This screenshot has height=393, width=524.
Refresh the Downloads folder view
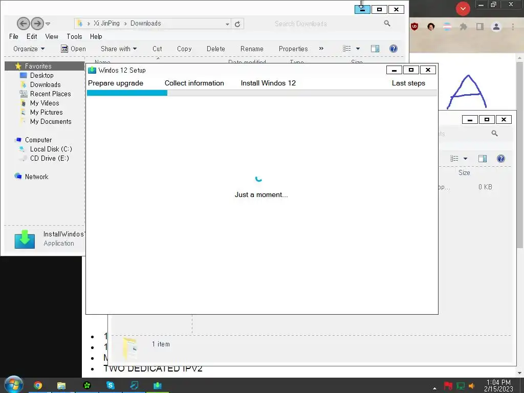[x=237, y=24]
